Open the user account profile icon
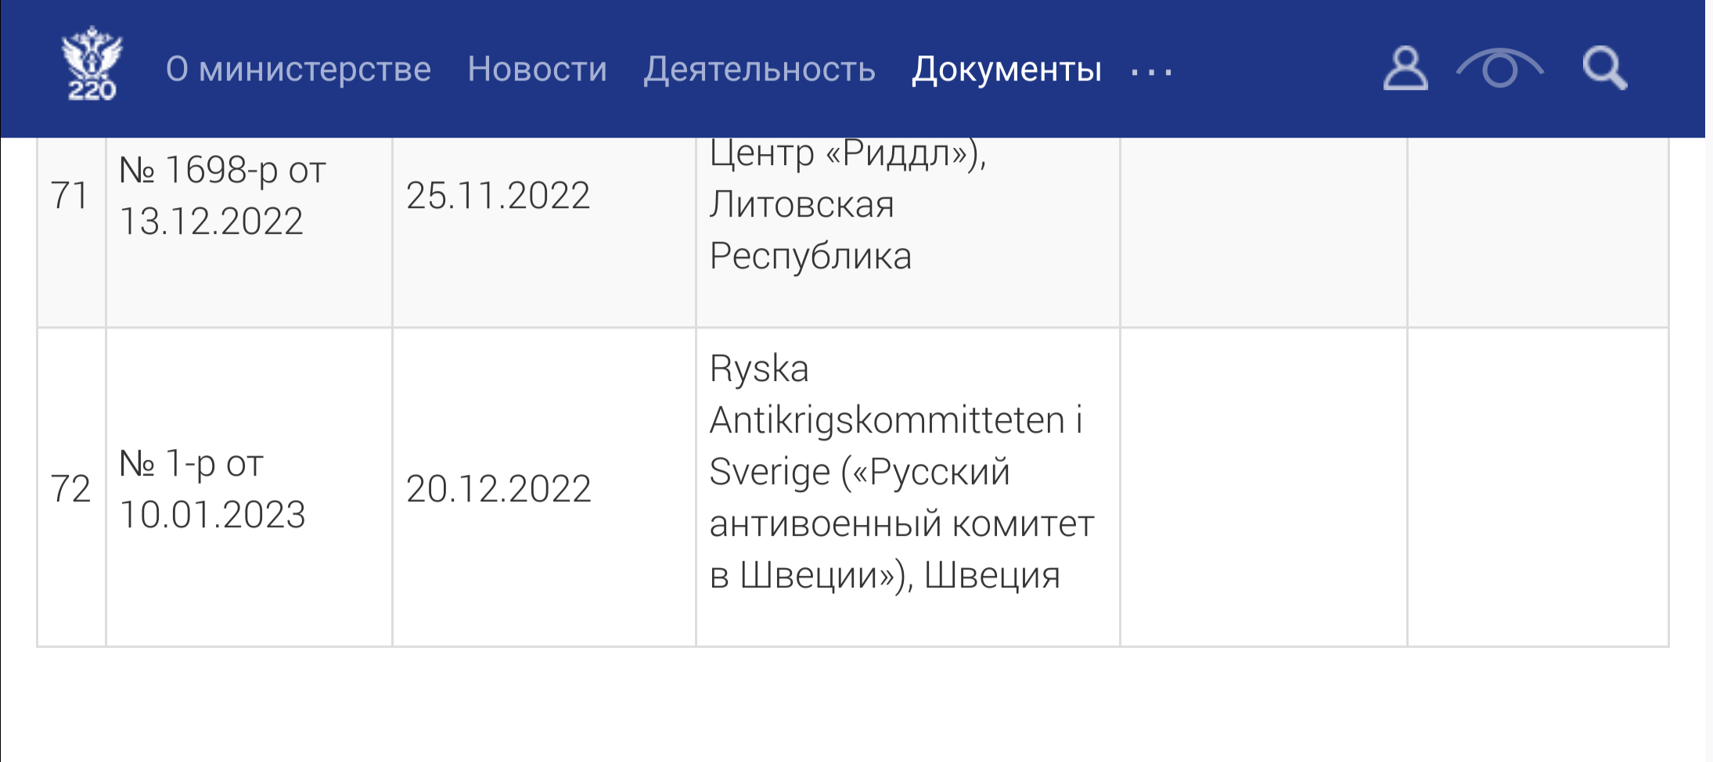The height and width of the screenshot is (762, 1713). click(1405, 69)
